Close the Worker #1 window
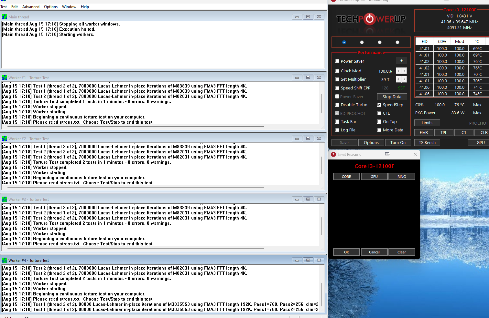The image size is (489, 318). pyautogui.click(x=319, y=77)
